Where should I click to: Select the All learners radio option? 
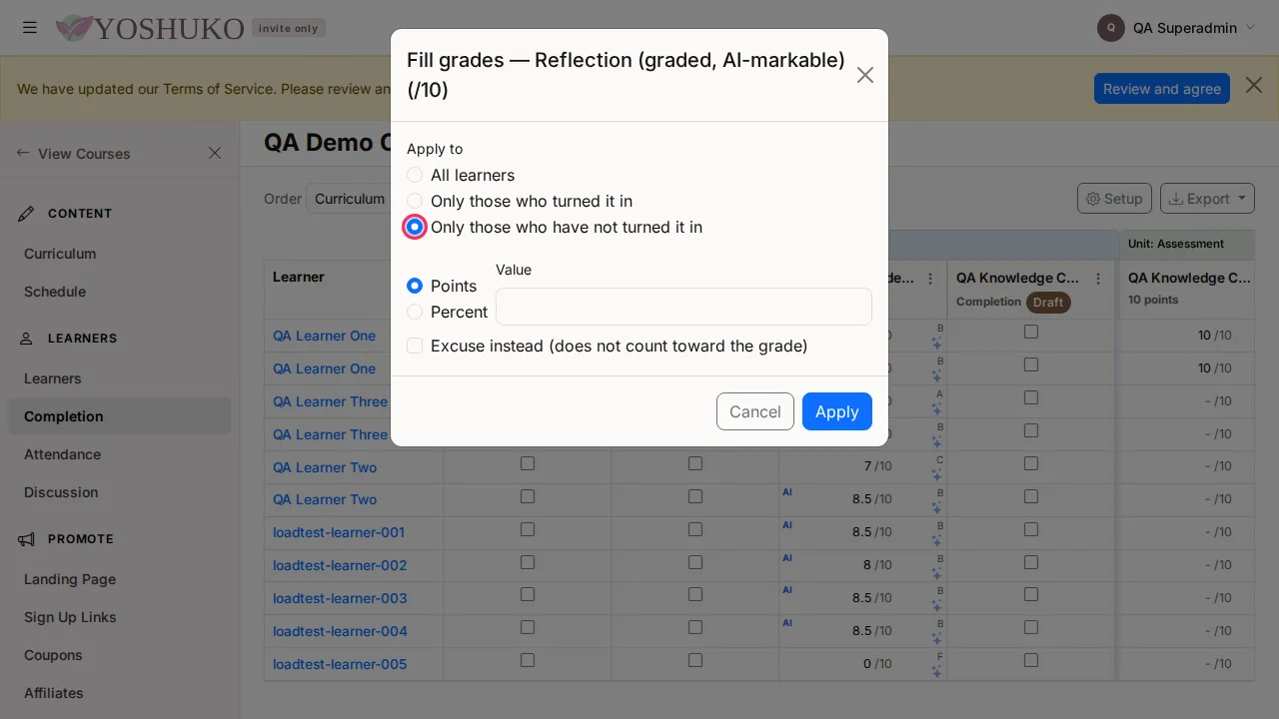415,175
